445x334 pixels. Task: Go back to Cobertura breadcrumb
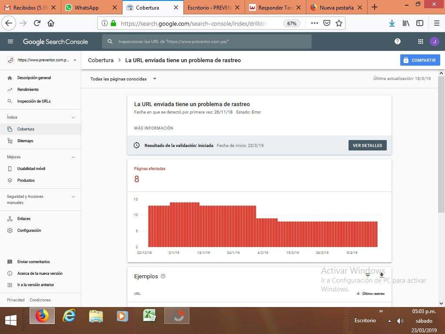coord(101,60)
